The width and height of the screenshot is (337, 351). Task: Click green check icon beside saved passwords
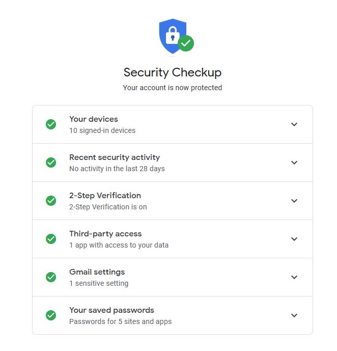click(51, 315)
